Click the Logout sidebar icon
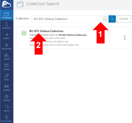Screen dimensions: 132x123 click(x=7, y=108)
